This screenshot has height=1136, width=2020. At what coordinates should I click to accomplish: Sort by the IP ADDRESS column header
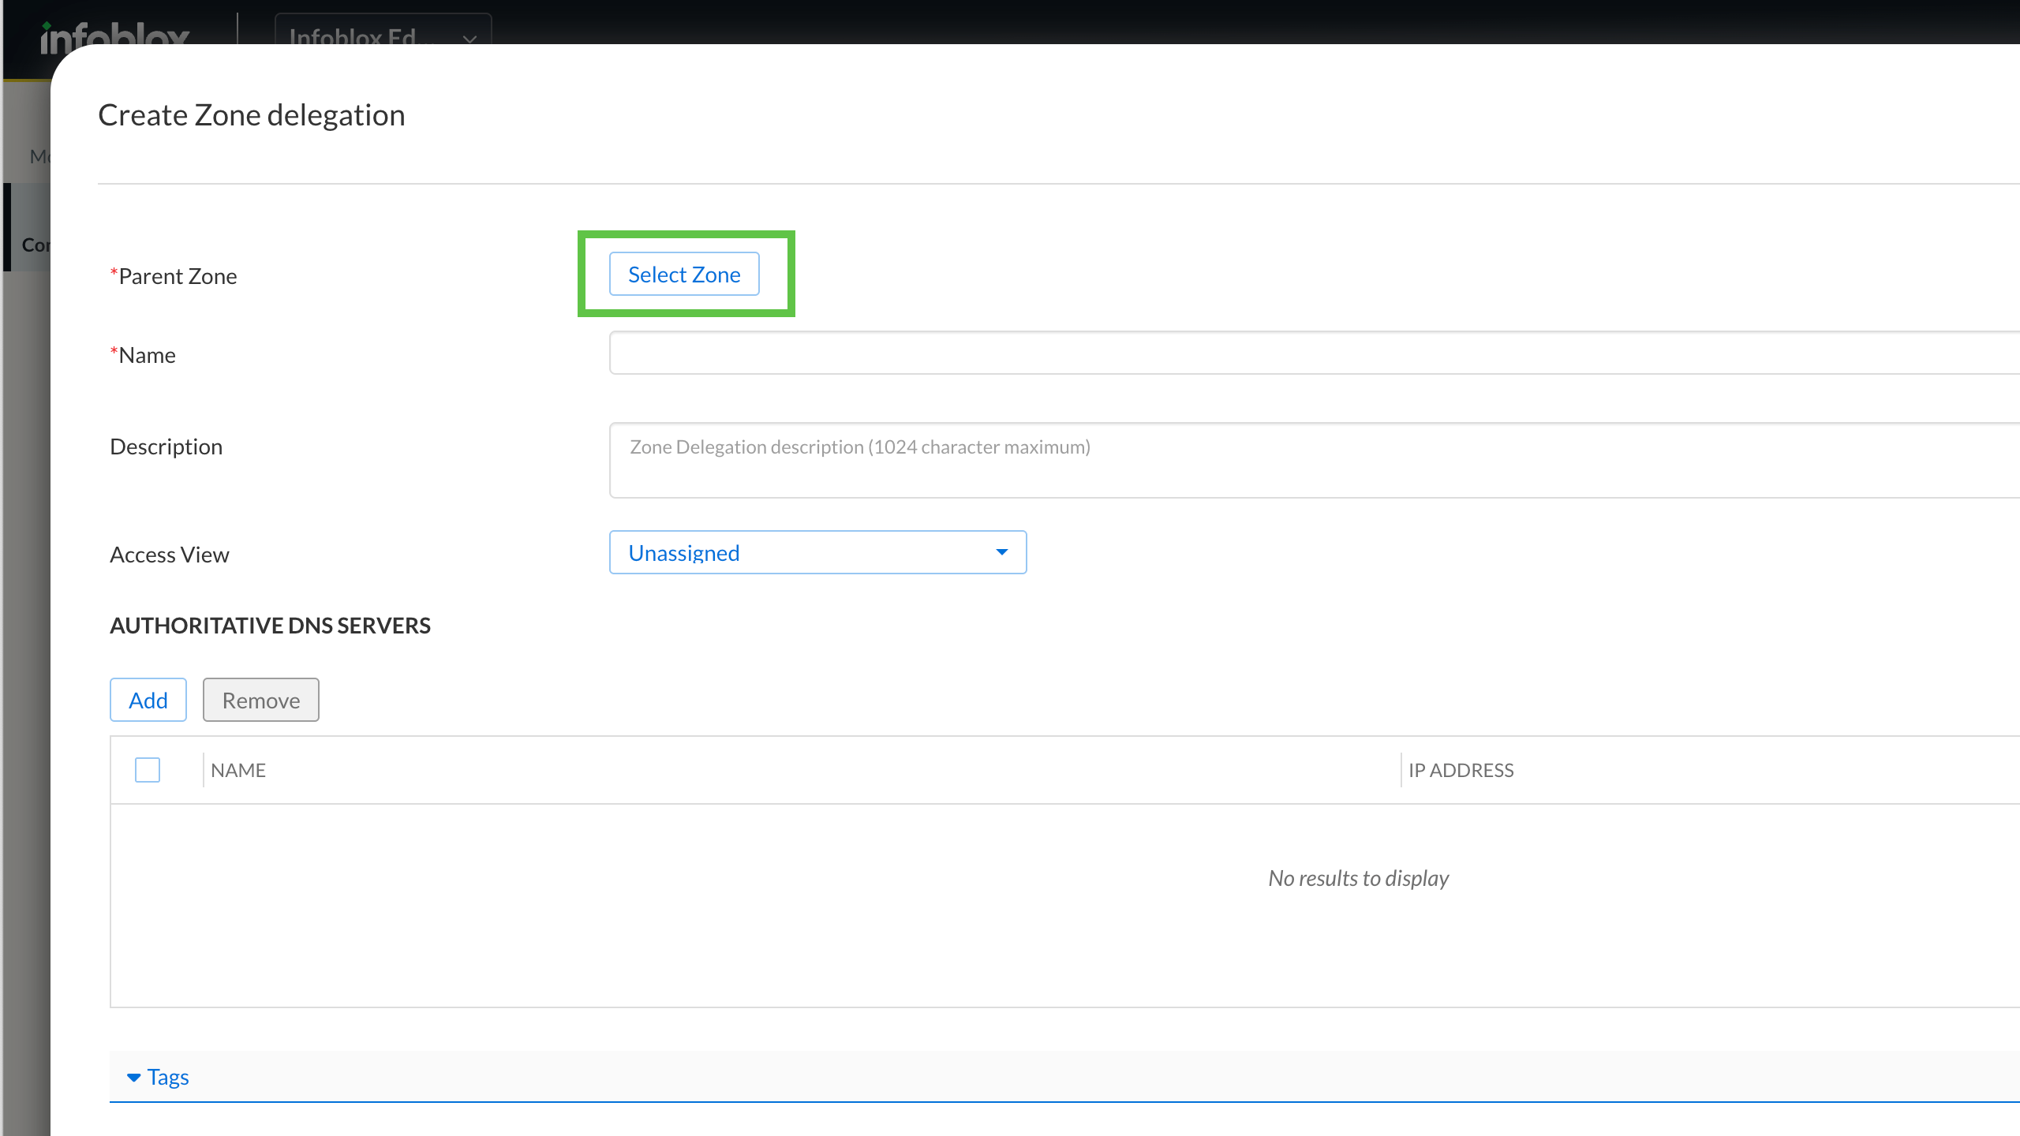coord(1461,770)
